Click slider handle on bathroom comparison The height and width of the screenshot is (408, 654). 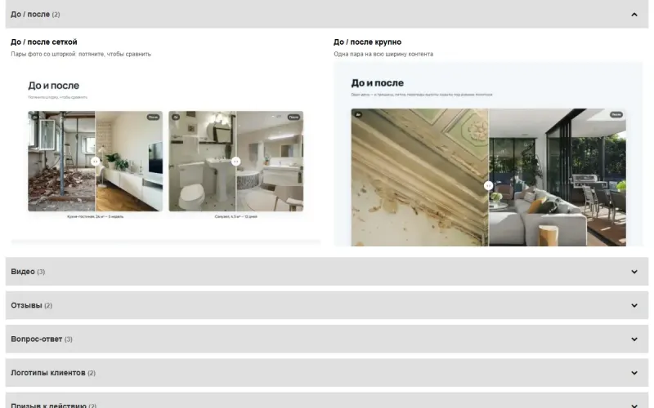236,161
